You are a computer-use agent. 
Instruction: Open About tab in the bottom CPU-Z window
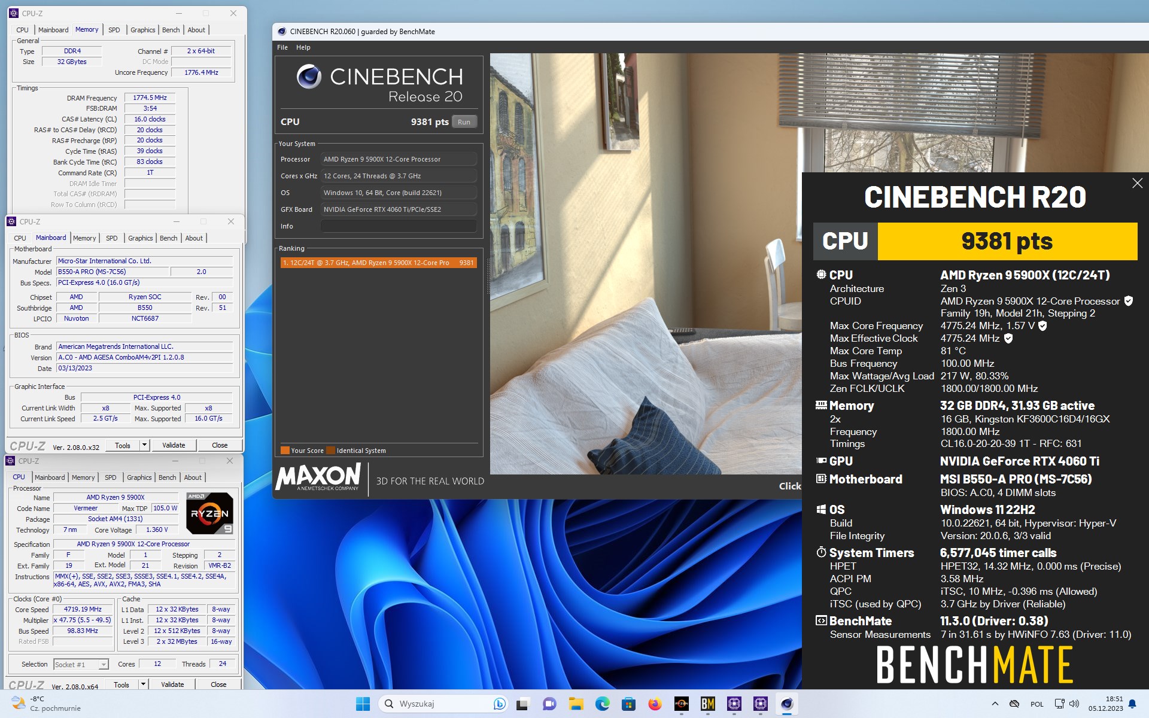(193, 477)
